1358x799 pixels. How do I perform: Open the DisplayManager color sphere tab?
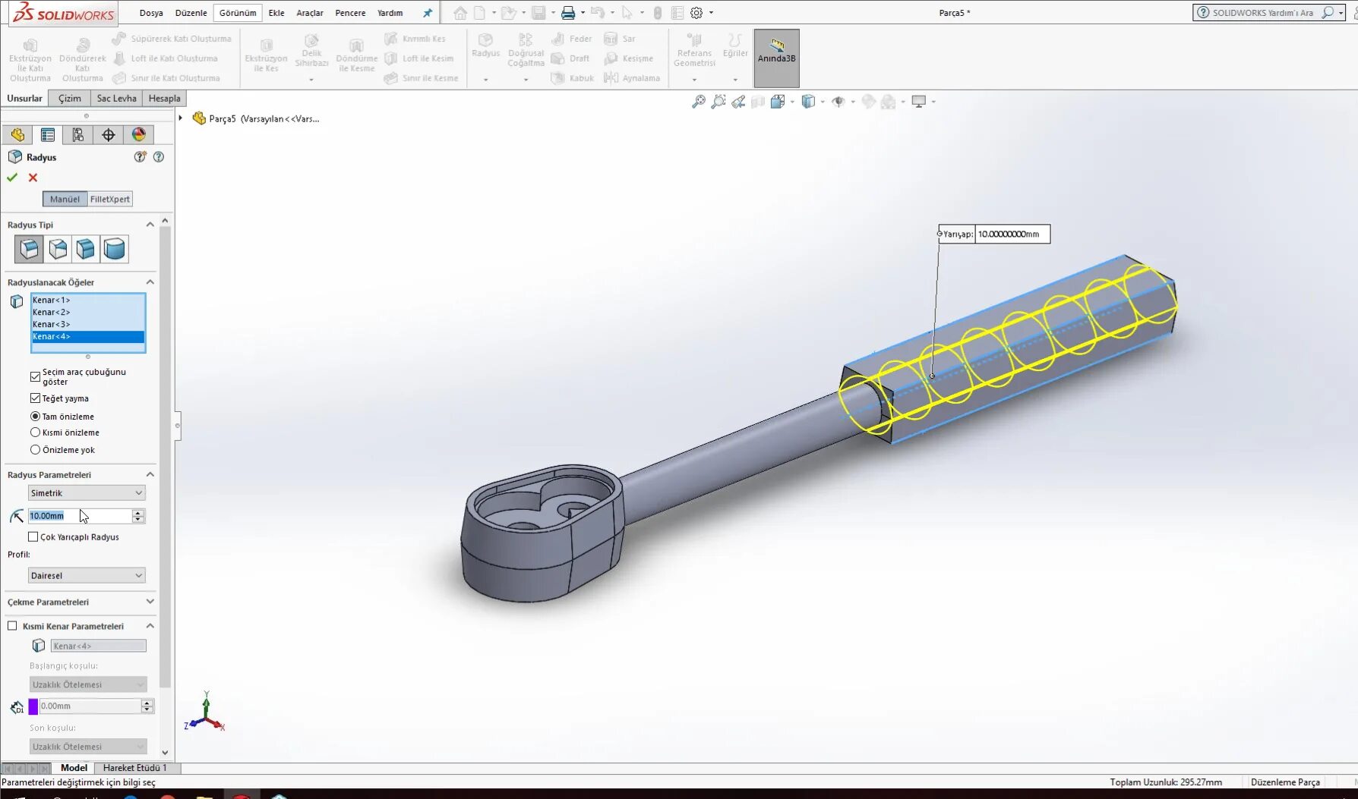pyautogui.click(x=138, y=135)
